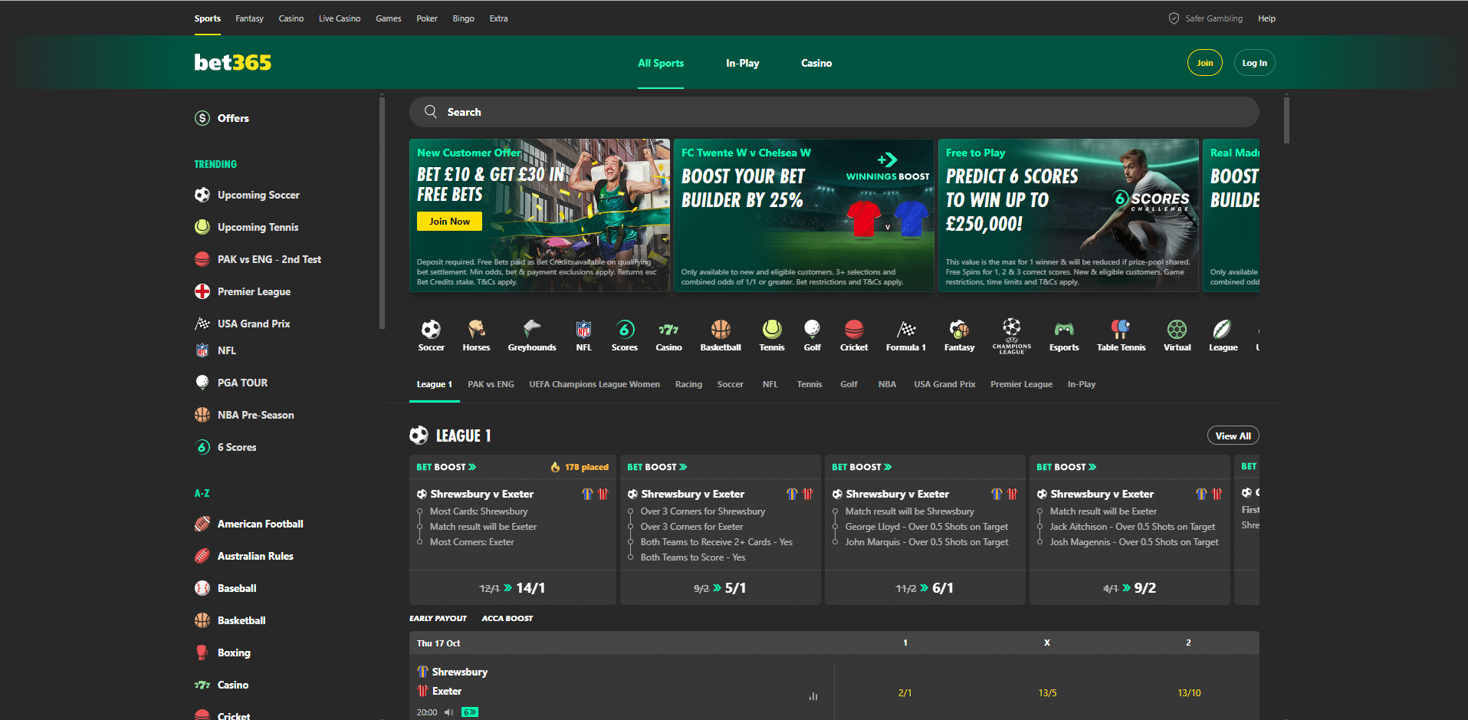The width and height of the screenshot is (1468, 720).
Task: Click View All for League 1
Action: [x=1233, y=436]
